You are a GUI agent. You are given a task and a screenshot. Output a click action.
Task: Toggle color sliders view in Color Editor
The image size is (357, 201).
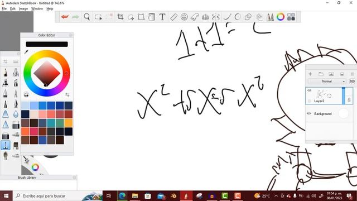(x=67, y=94)
